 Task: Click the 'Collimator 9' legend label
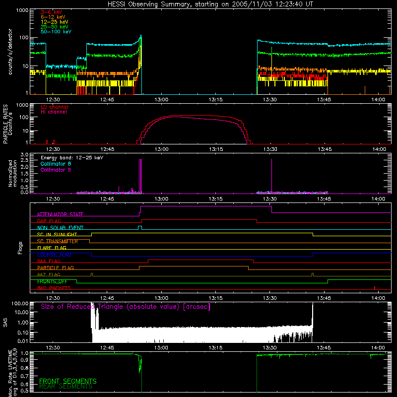(56, 170)
